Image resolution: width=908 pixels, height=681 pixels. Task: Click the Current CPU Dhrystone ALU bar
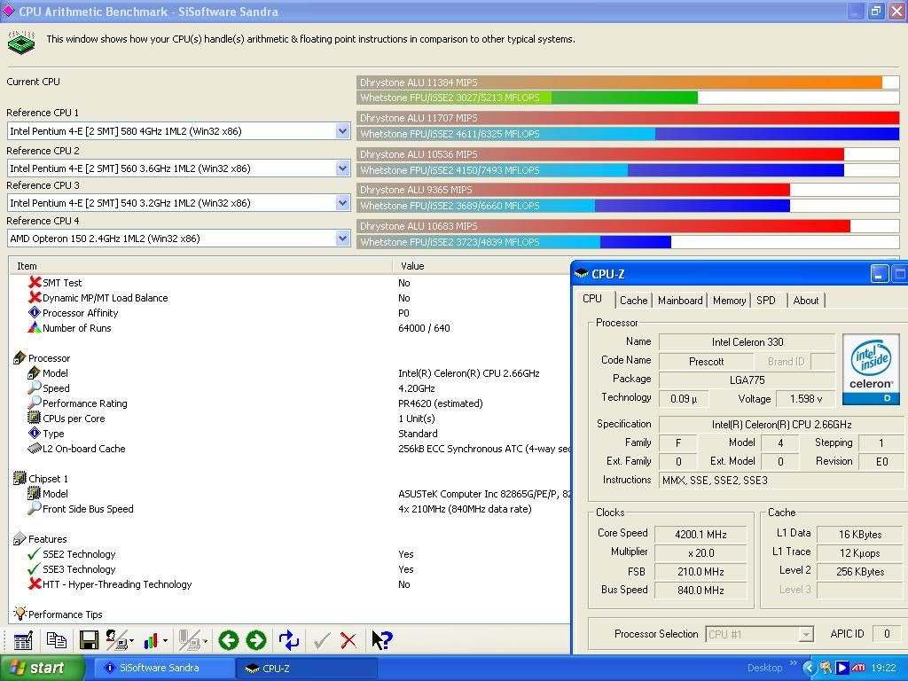(x=621, y=82)
